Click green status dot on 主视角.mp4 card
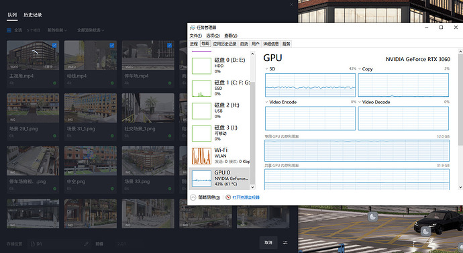Image resolution: width=463 pixels, height=253 pixels. (54, 83)
